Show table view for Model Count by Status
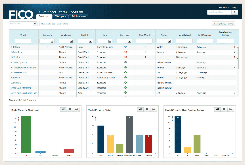Viewport: 245px width, 168px height. 154,109
